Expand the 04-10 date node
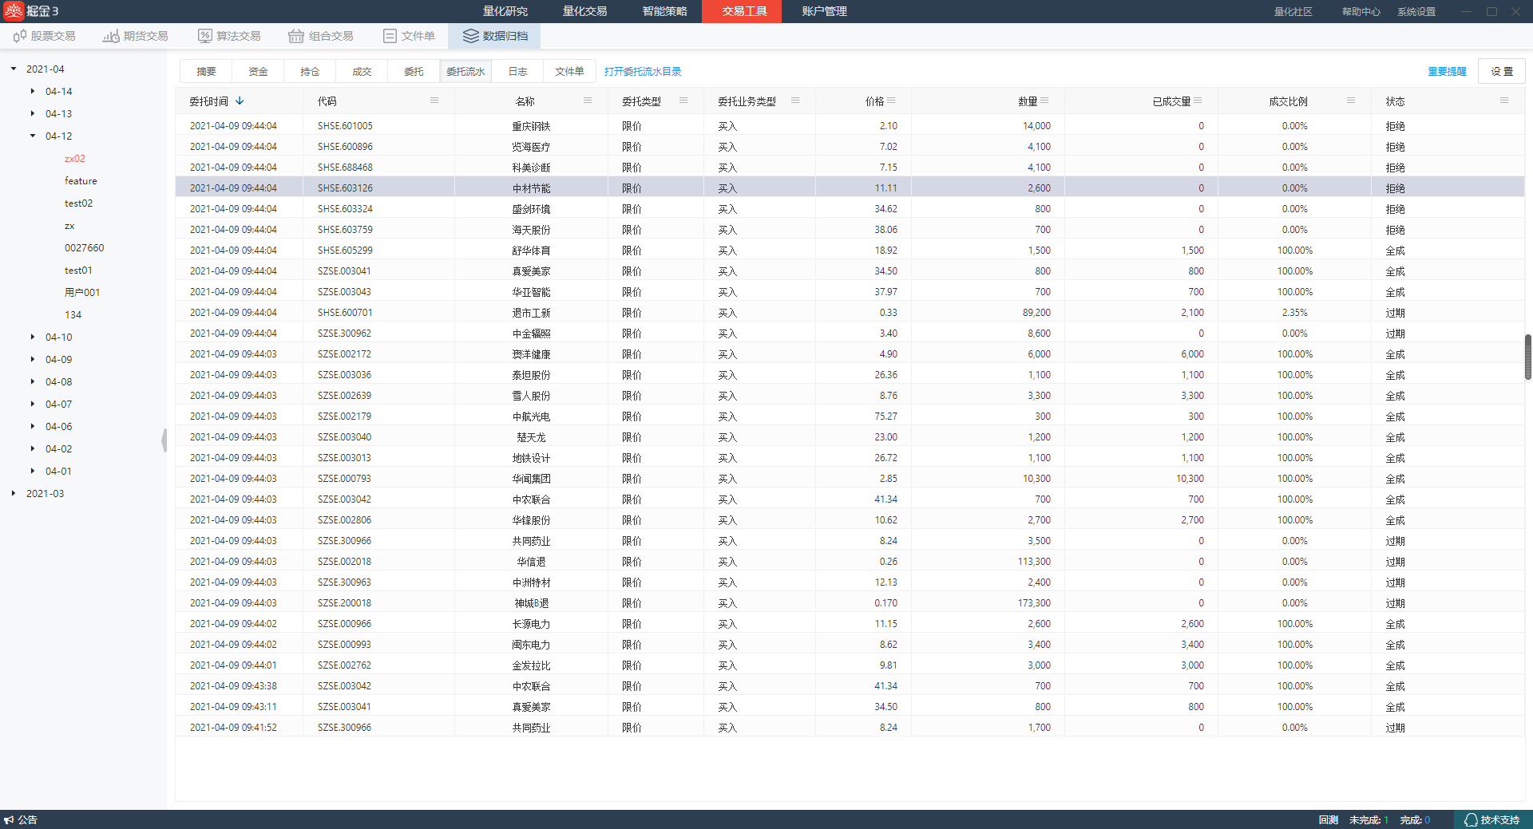Viewport: 1533px width, 829px height. click(33, 338)
